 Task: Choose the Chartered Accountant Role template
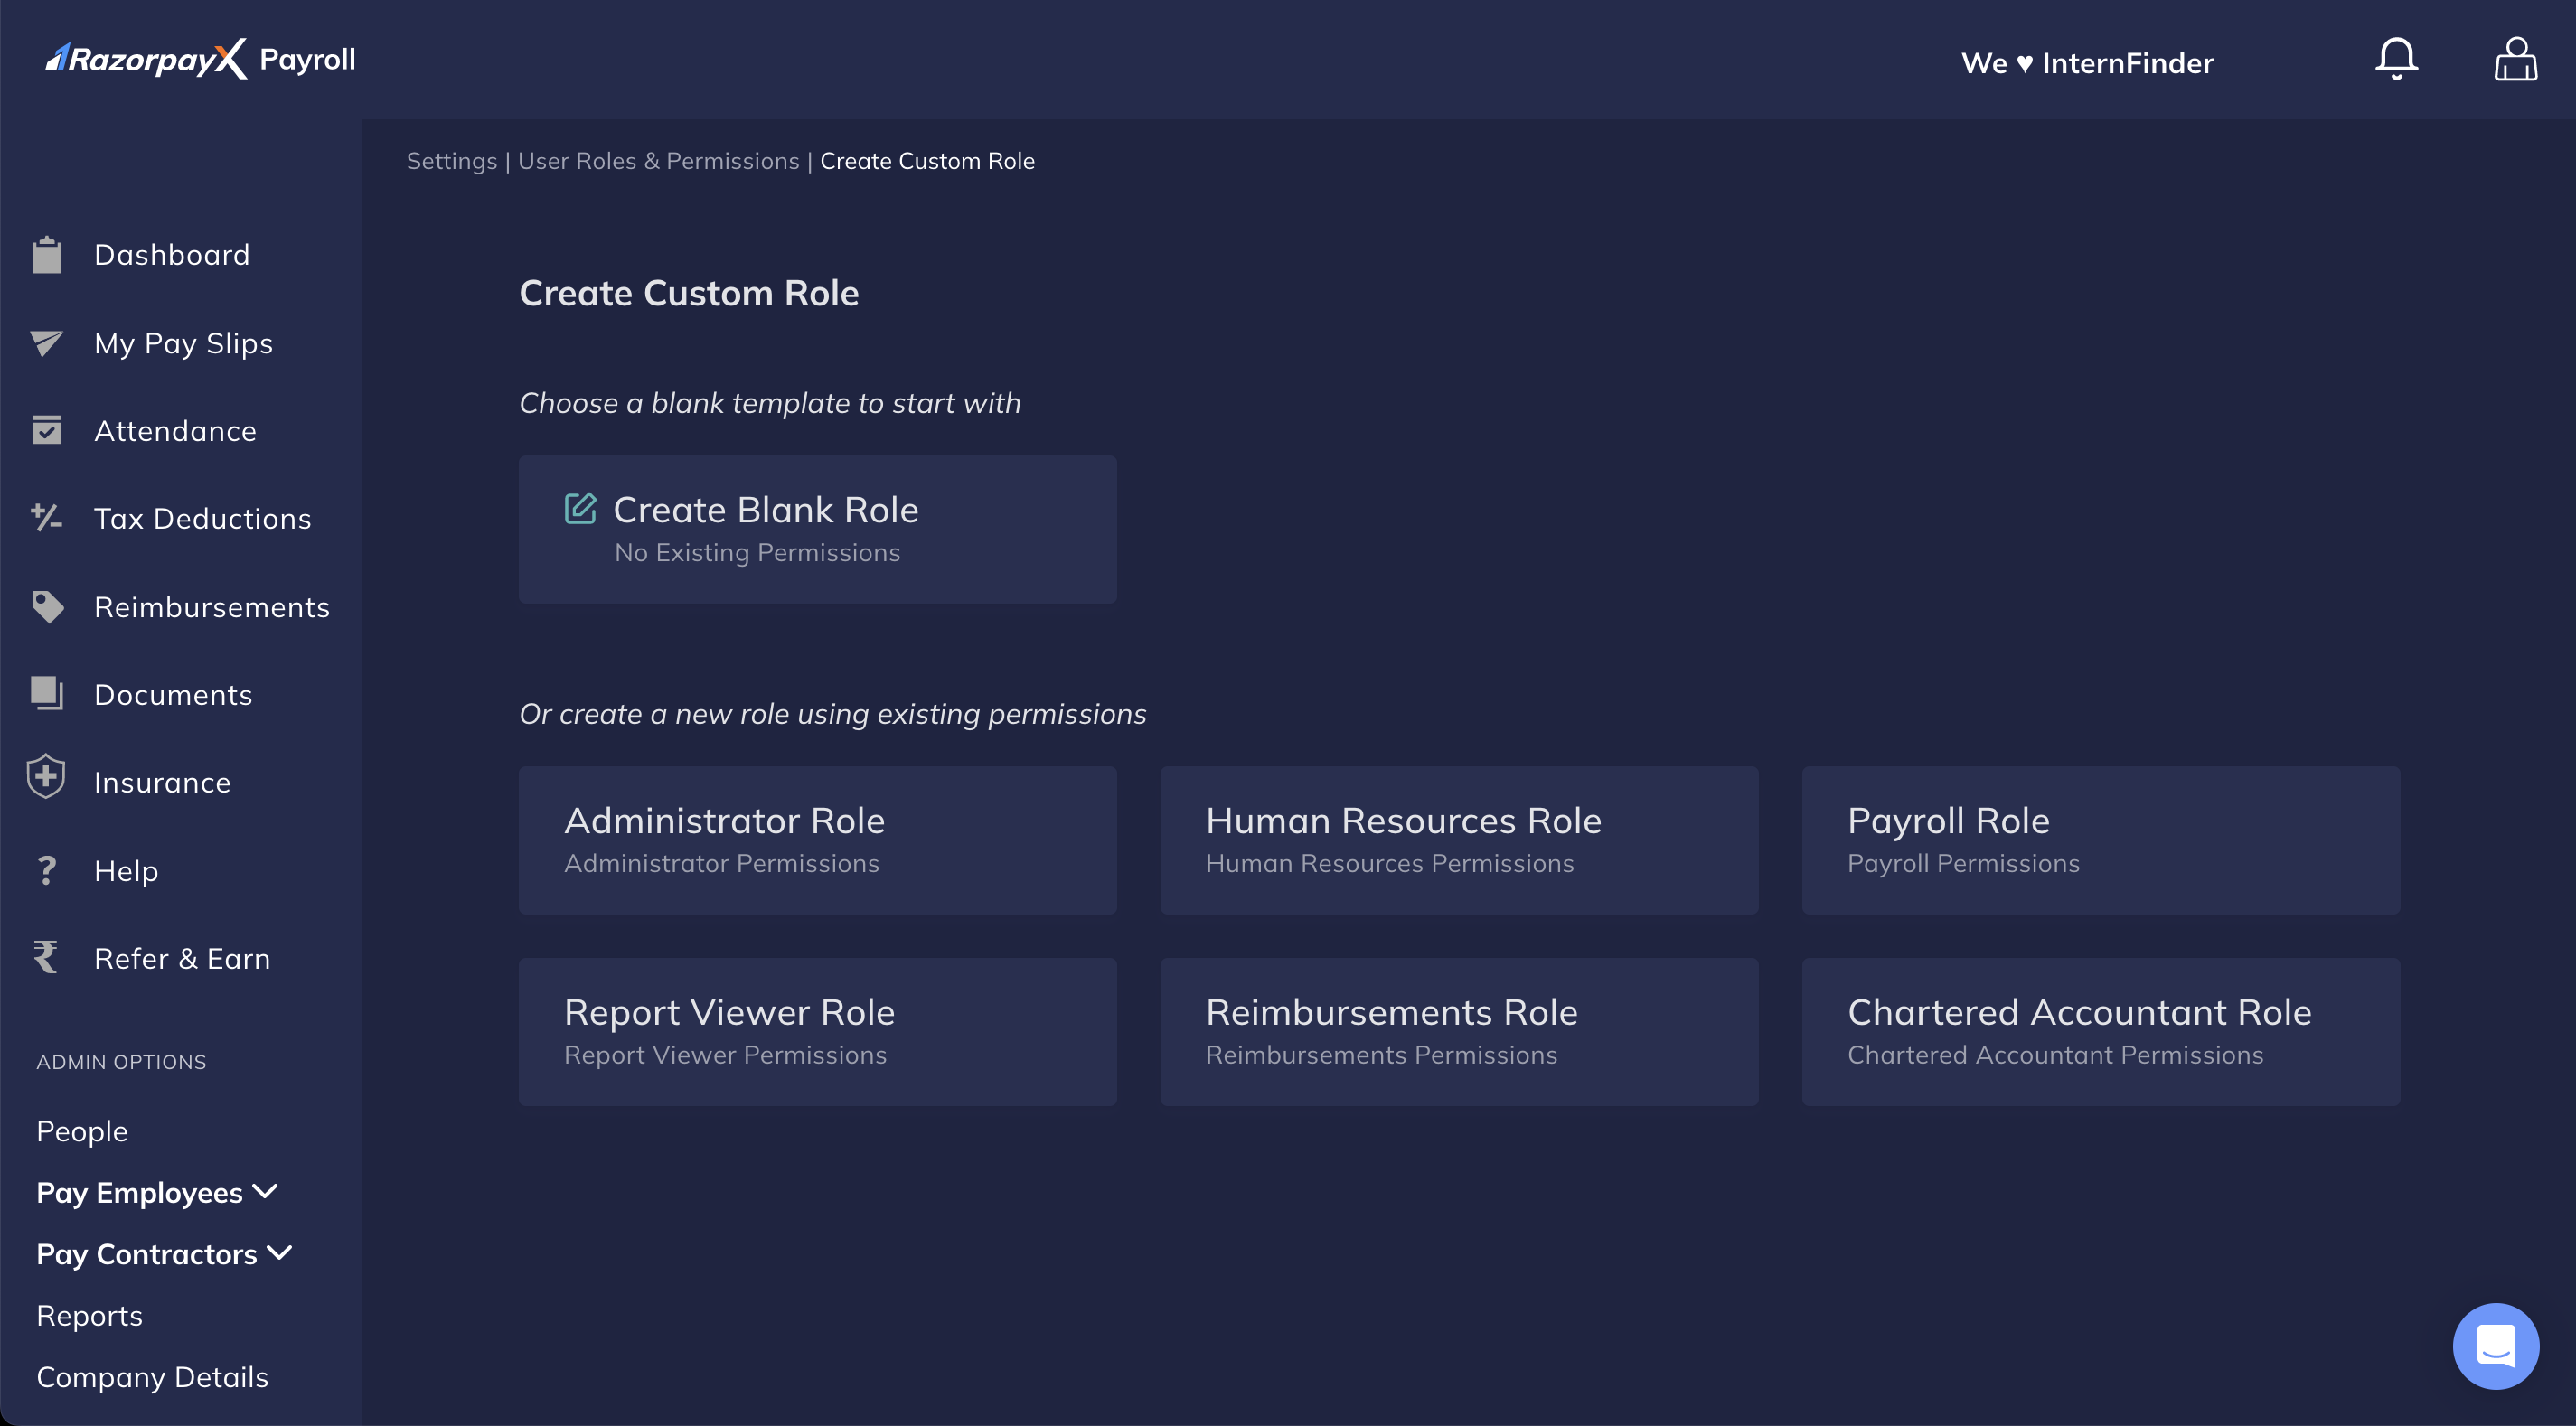point(2100,1031)
